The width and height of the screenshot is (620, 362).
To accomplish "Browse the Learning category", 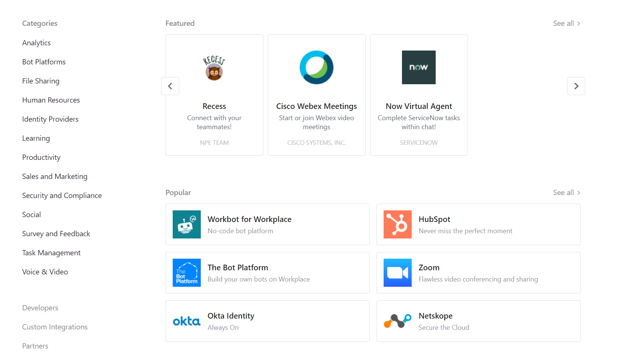I will tap(36, 138).
